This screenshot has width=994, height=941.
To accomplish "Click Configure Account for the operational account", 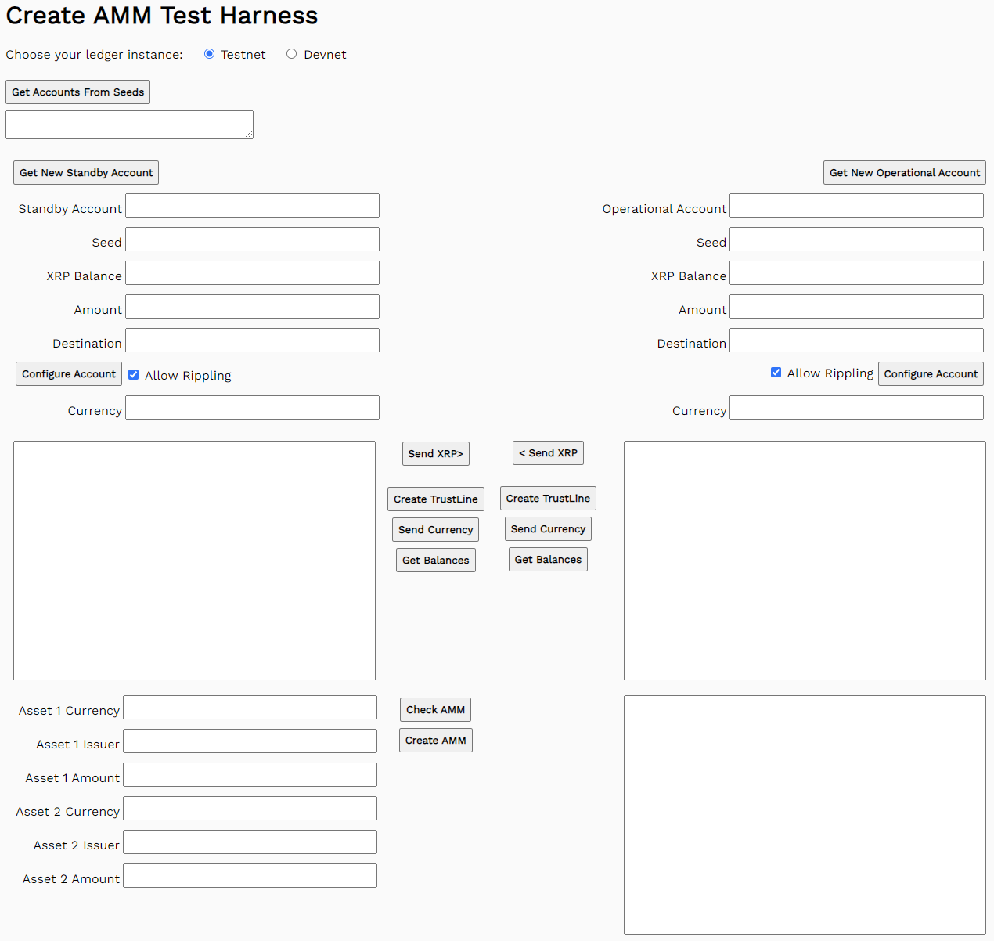I will pyautogui.click(x=931, y=373).
